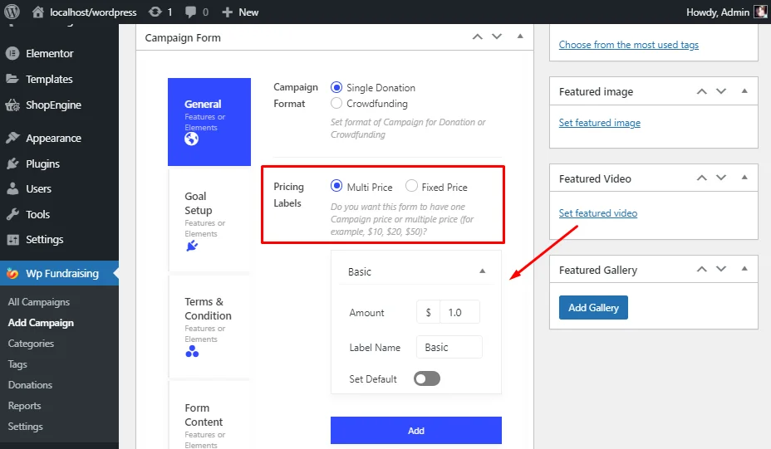
Task: Click the updates refresh icon
Action: (155, 12)
